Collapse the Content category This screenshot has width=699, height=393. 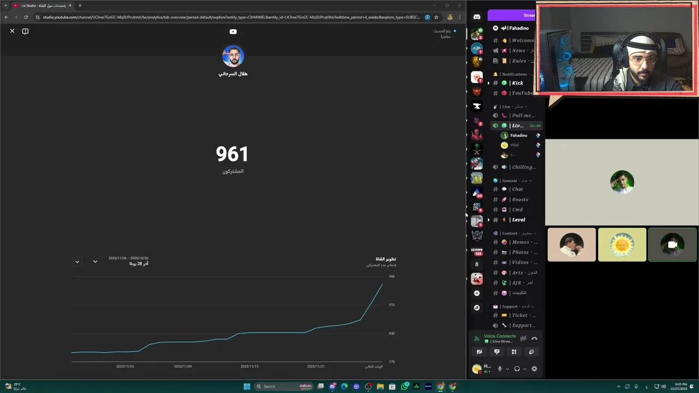point(516,234)
